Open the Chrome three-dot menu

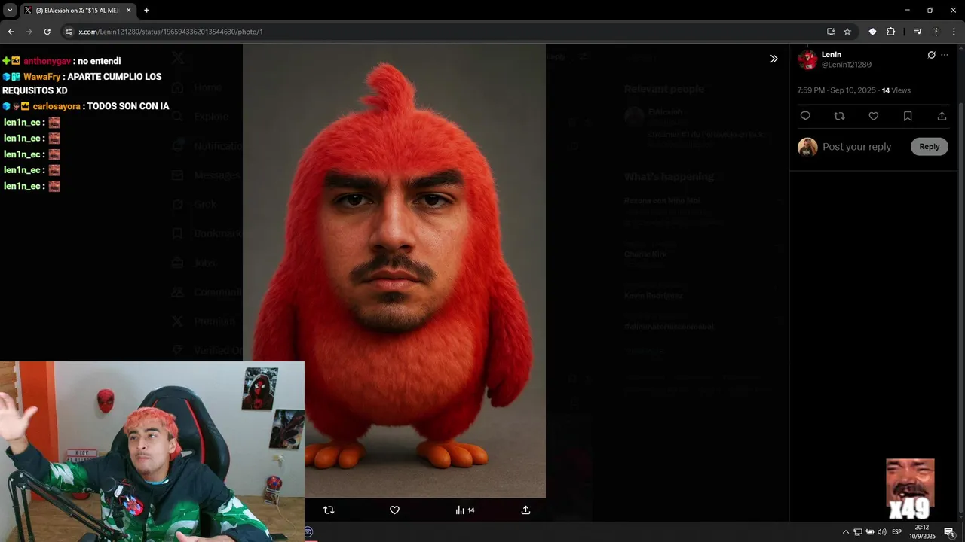(x=954, y=32)
